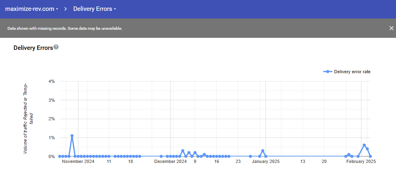Click the December 2024 x-axis label

point(170,162)
